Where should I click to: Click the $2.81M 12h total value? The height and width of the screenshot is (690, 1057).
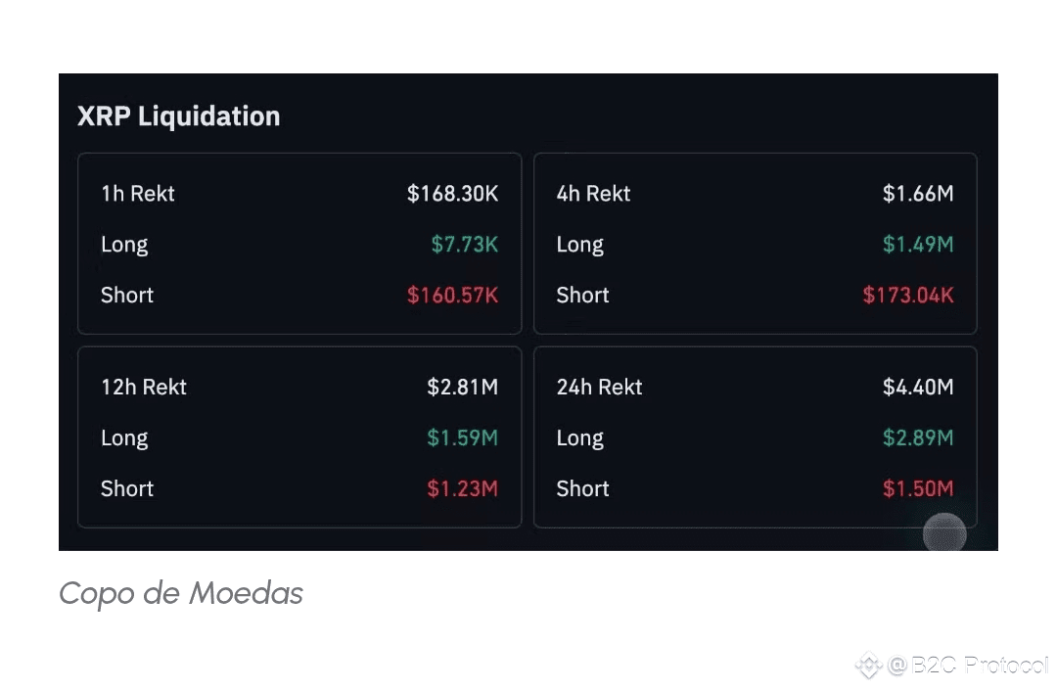(462, 388)
